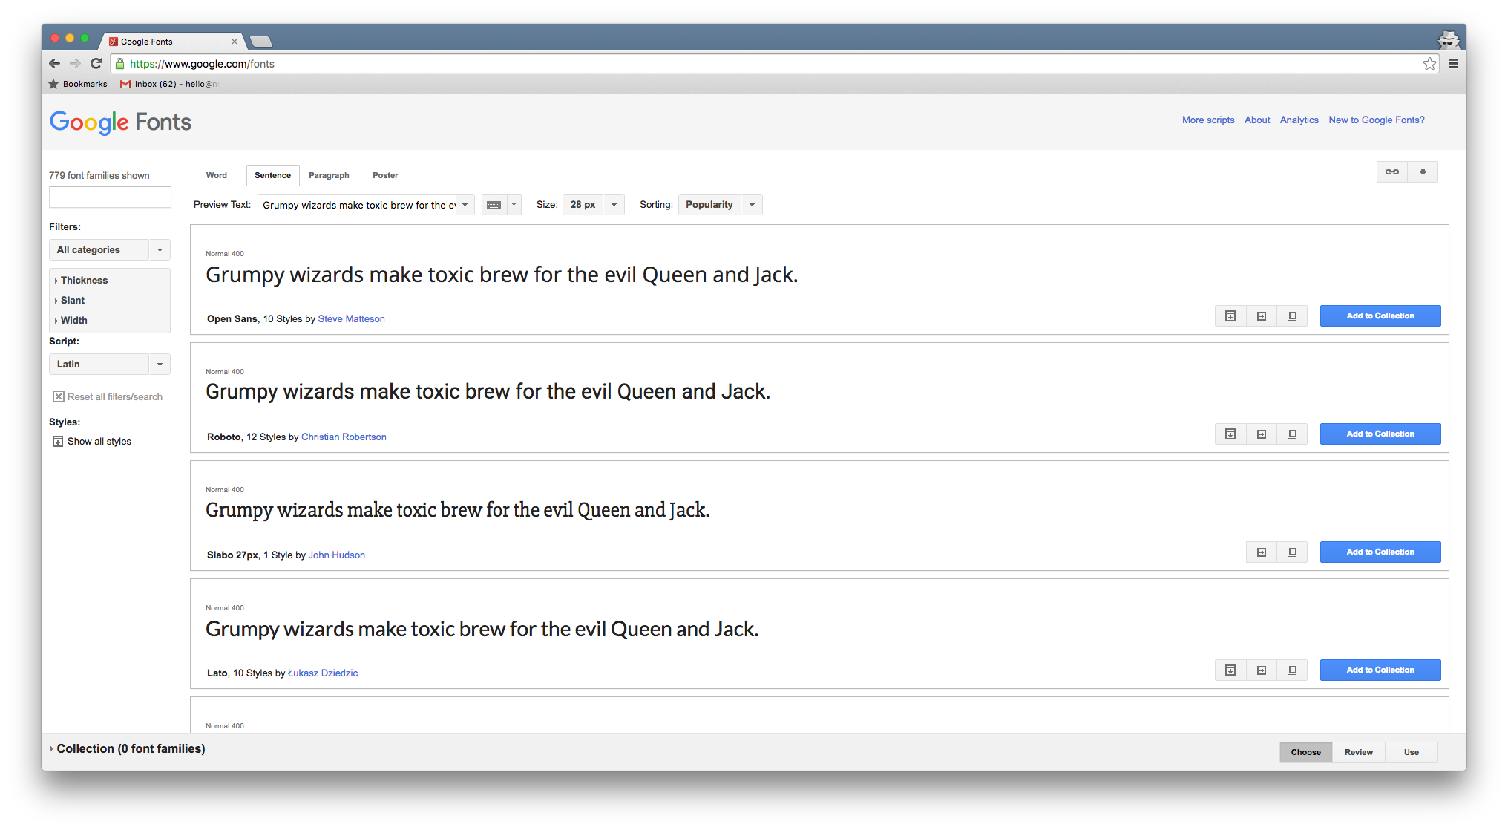Click the browser back arrow
Image resolution: width=1508 pixels, height=830 pixels.
pos(54,63)
